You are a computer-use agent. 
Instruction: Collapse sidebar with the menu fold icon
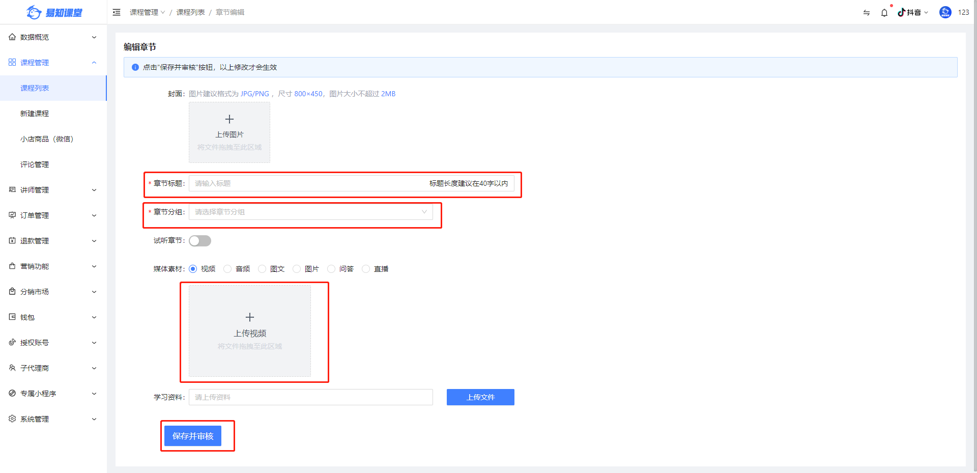[117, 12]
